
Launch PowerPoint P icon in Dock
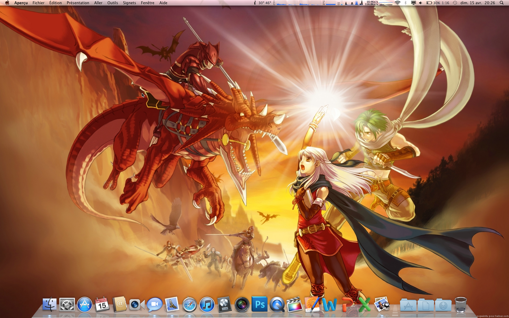[347, 304]
